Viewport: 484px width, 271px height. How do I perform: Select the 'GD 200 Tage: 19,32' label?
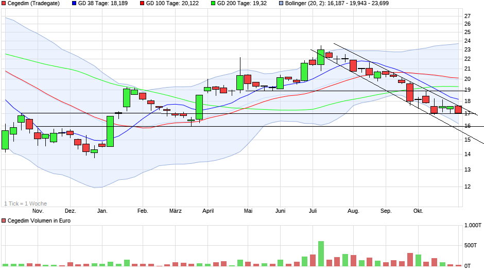(242, 4)
